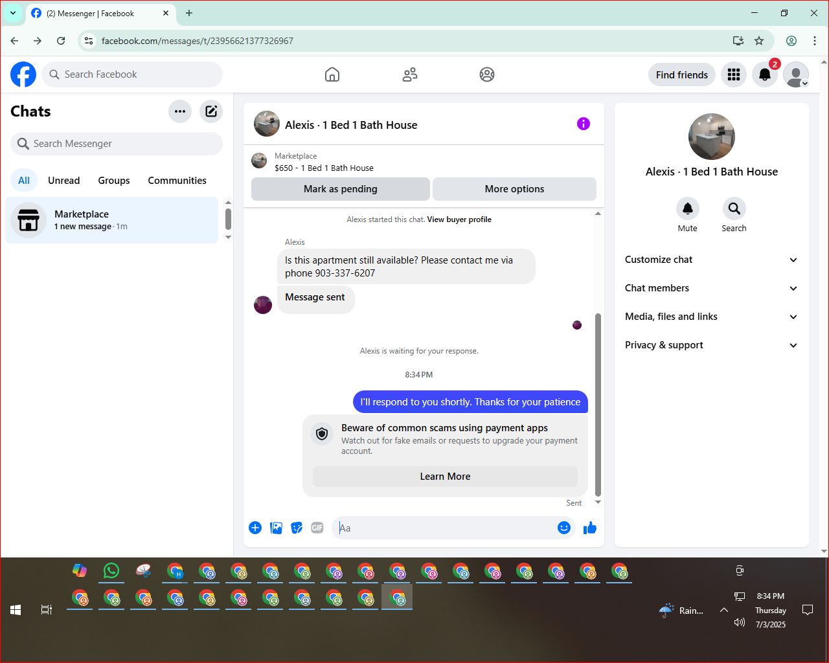The height and width of the screenshot is (663, 829).
Task: Mute conversation with the bell icon
Action: pyautogui.click(x=688, y=208)
